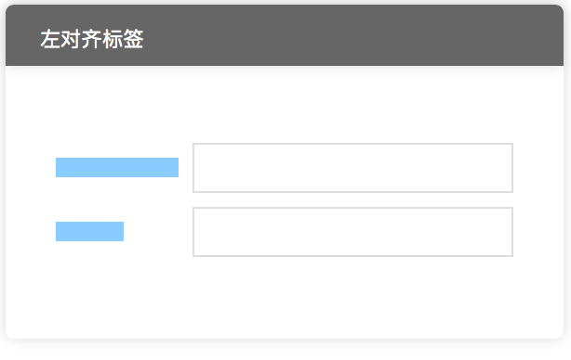Click the 左 character in the header title
This screenshot has height=360, width=571.
50,39
